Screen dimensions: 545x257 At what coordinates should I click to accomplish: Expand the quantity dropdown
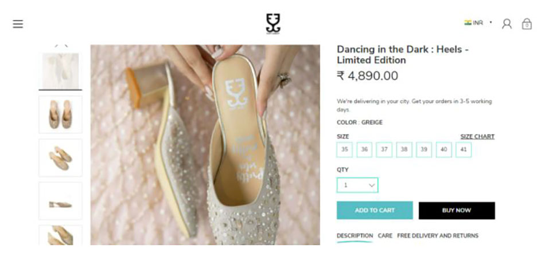[x=357, y=185]
